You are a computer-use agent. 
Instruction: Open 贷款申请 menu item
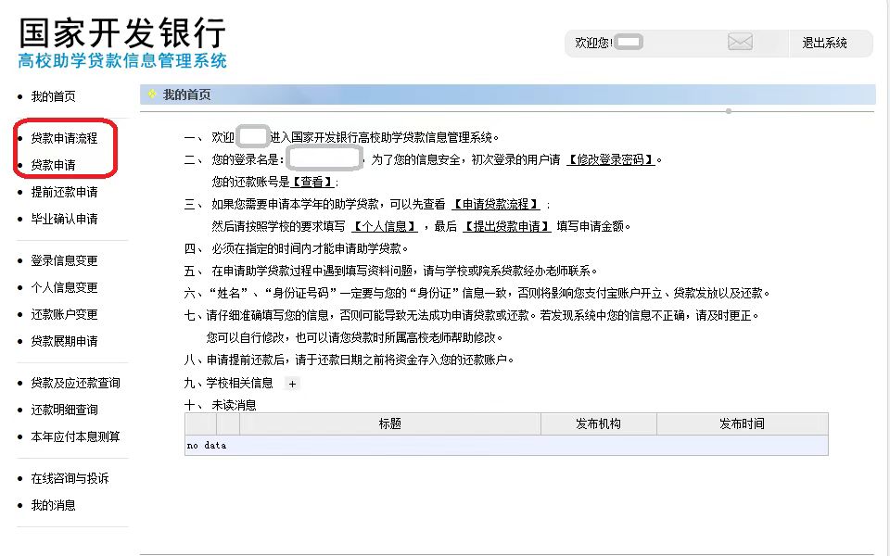click(x=53, y=165)
